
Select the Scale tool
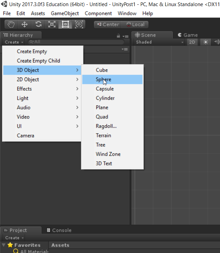coord(52,24)
